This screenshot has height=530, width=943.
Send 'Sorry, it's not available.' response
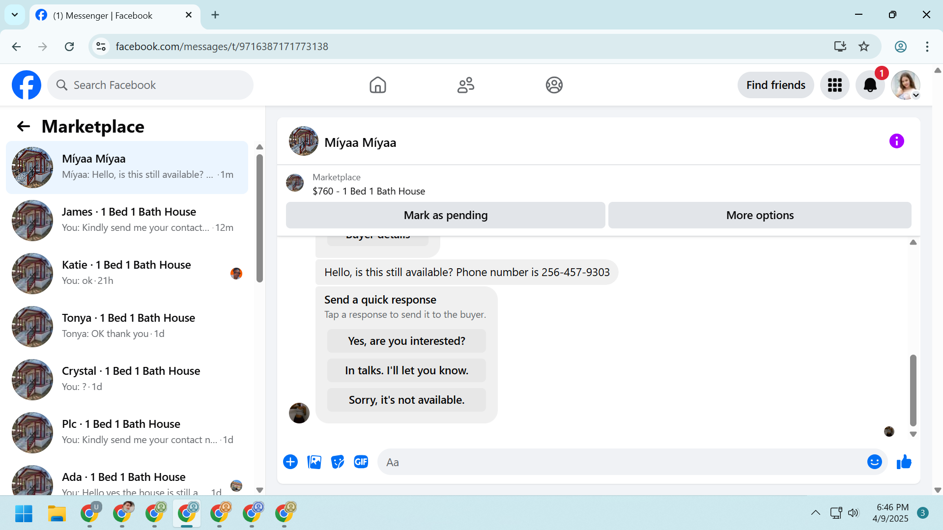406,400
